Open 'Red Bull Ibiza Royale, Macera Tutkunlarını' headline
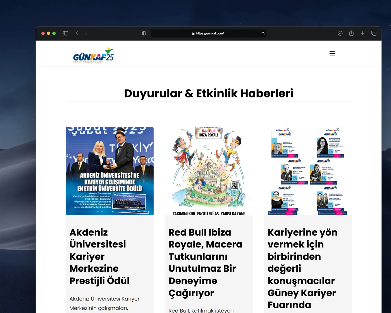This screenshot has height=313, width=391. pos(205,262)
